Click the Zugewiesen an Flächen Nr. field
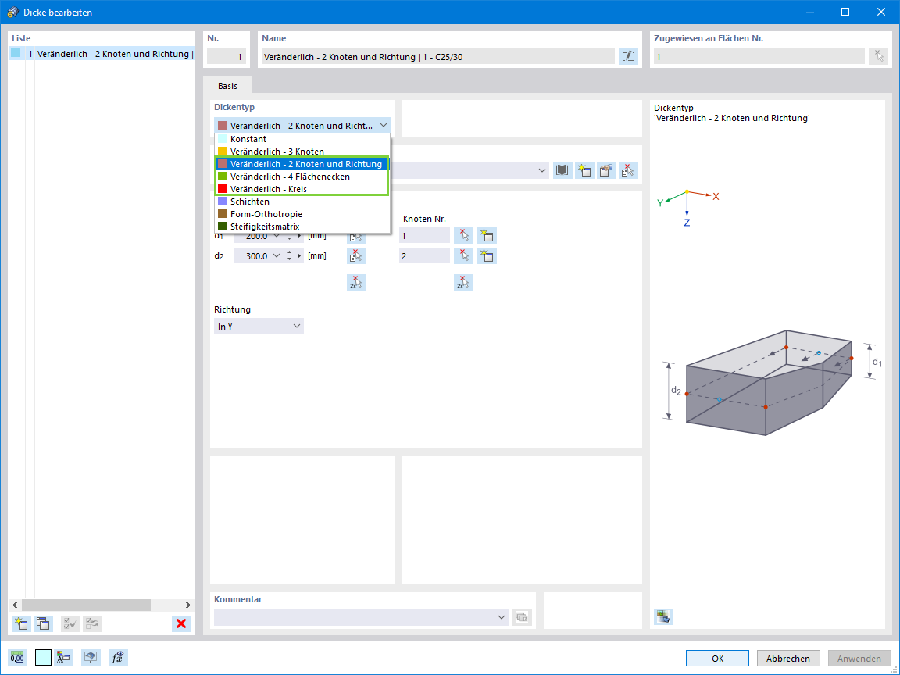 pos(759,57)
